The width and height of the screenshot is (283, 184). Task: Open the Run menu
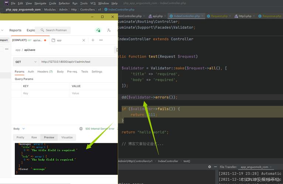point(75,3)
